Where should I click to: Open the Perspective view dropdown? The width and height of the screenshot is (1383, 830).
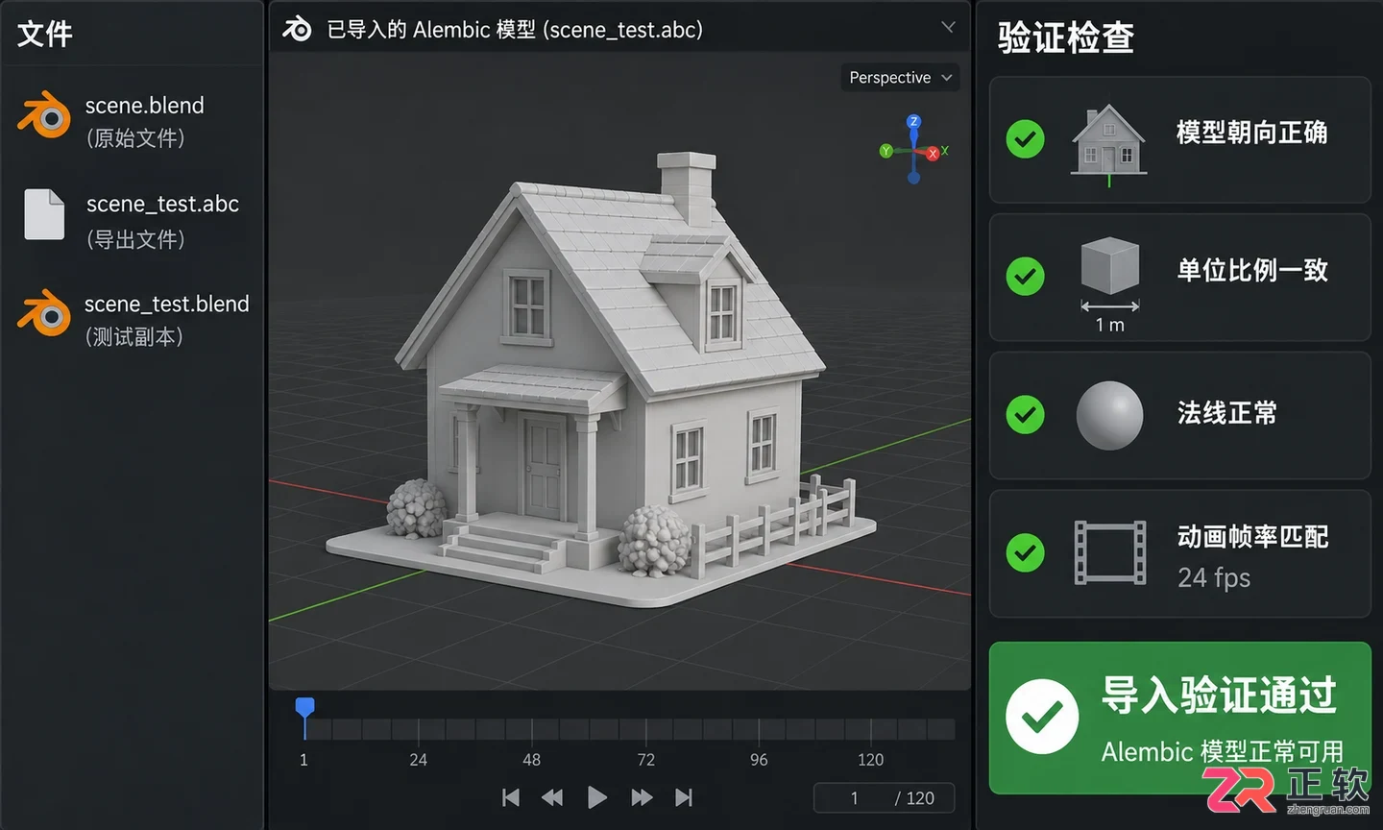(x=900, y=78)
